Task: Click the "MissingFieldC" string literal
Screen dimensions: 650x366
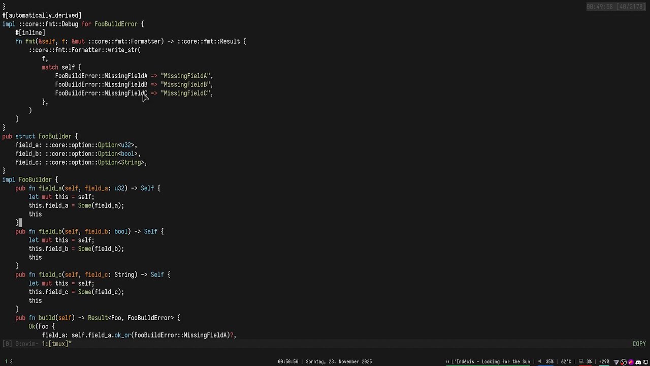Action: click(x=185, y=93)
